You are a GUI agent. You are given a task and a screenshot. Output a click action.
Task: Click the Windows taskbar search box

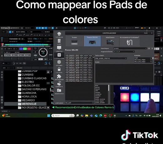tap(63, 116)
